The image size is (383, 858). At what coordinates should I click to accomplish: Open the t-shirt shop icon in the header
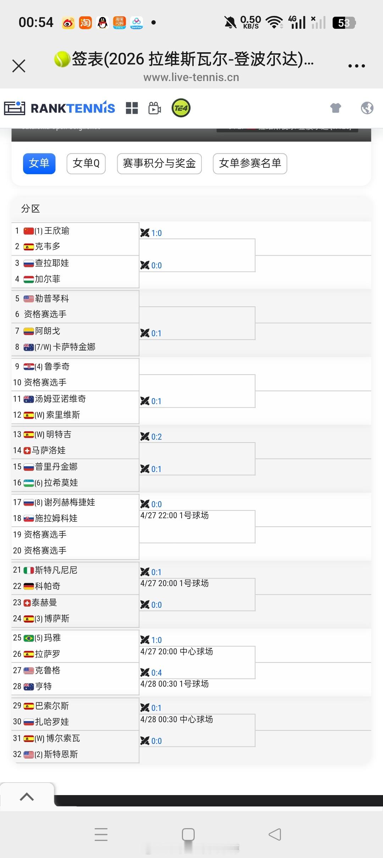point(336,108)
